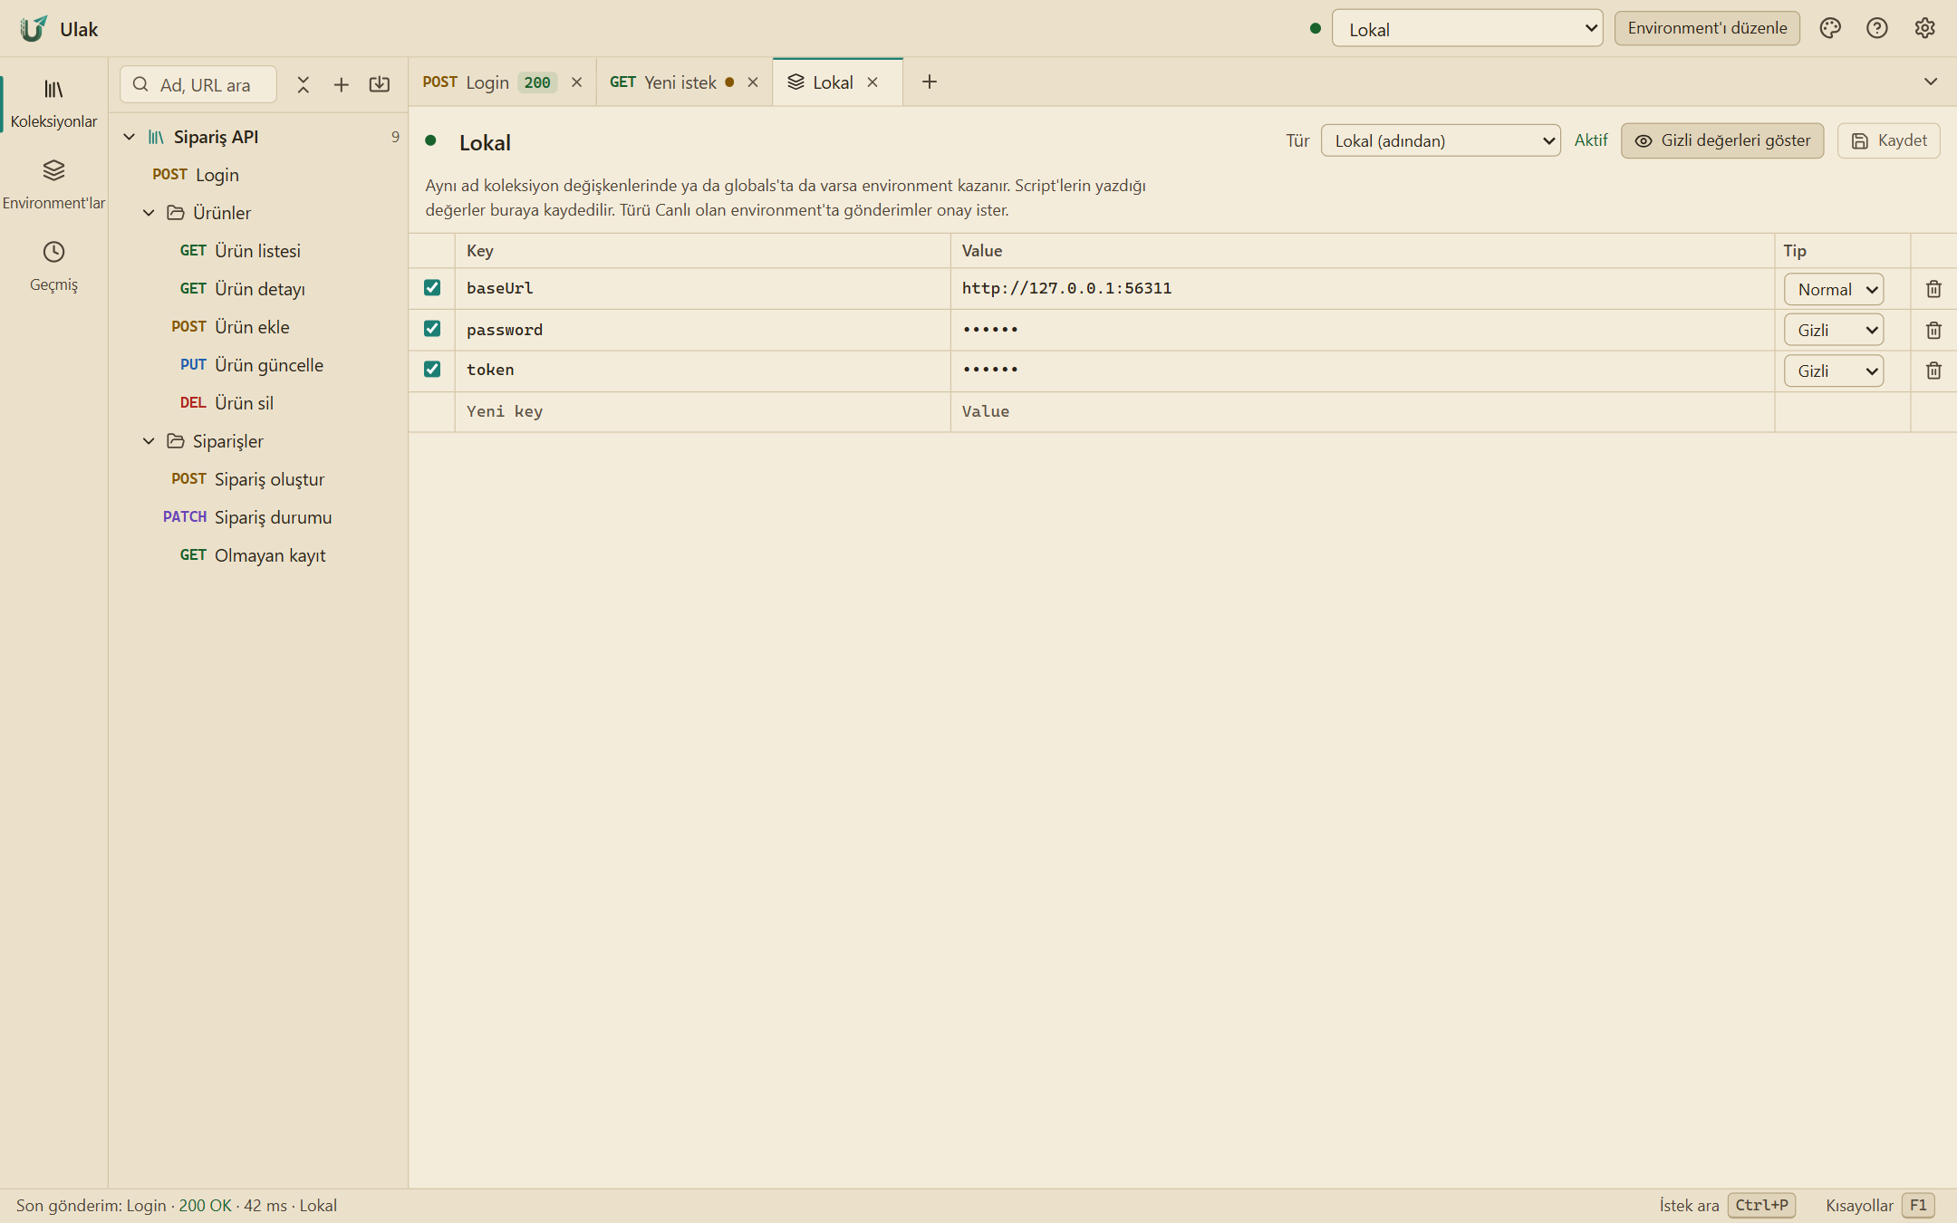Viewport: 1957px width, 1223px height.
Task: Delete the token variable row
Action: [x=1933, y=371]
